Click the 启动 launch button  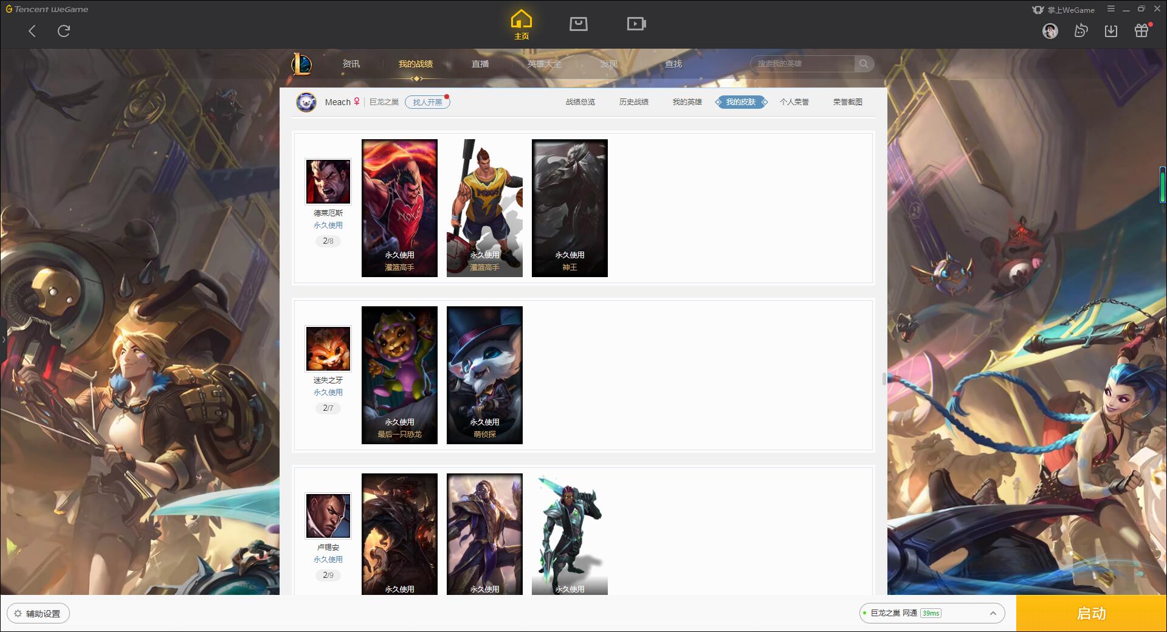[x=1092, y=614]
